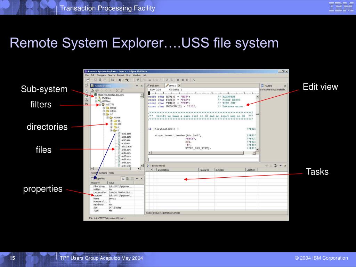Click the Remote Systems tree vertical scrollbar down arrow
This screenshot has height=267, width=356.
(142, 165)
